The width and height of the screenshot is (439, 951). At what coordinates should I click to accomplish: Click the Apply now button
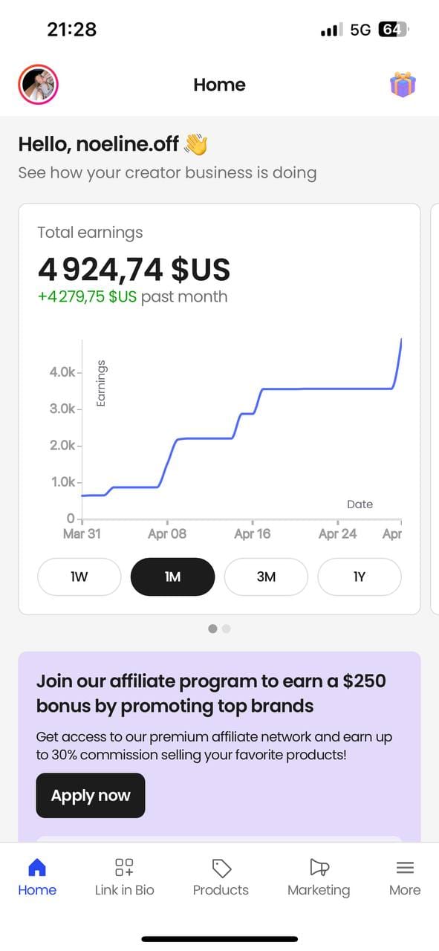click(x=91, y=796)
